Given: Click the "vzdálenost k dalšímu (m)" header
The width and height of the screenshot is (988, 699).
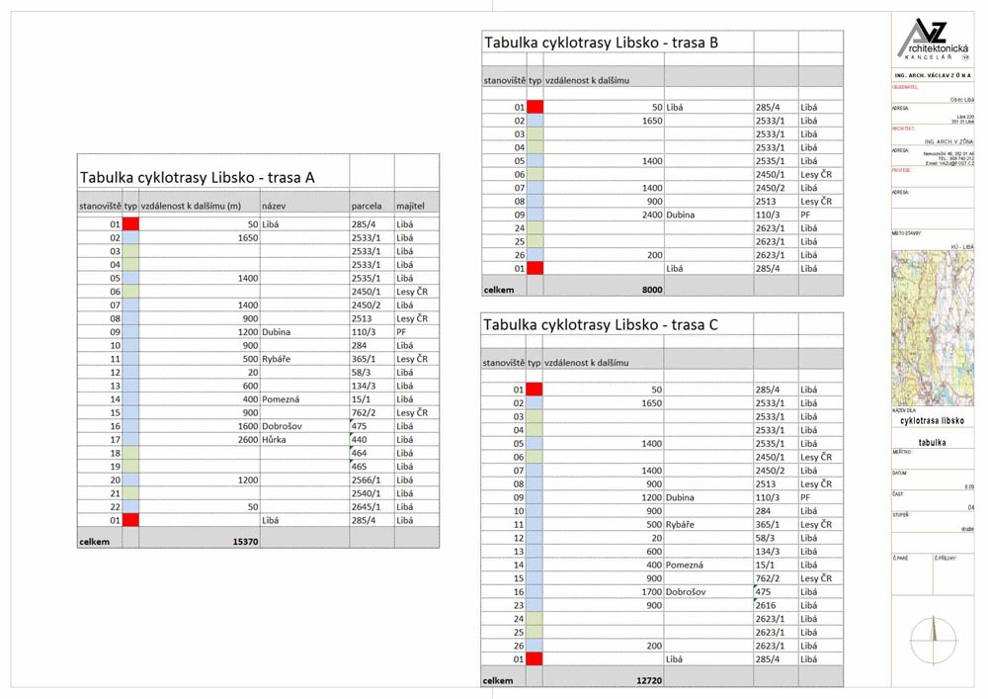Looking at the screenshot, I should pyautogui.click(x=191, y=206).
